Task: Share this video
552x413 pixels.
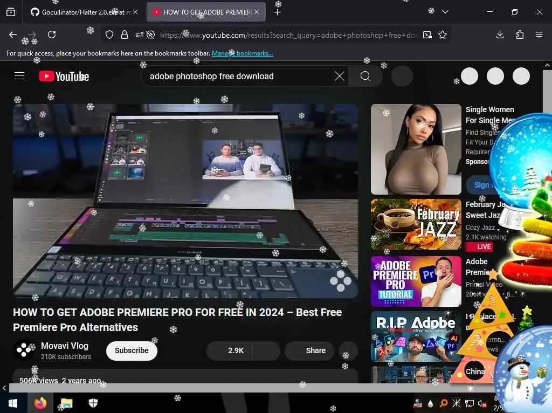Action: click(x=309, y=350)
